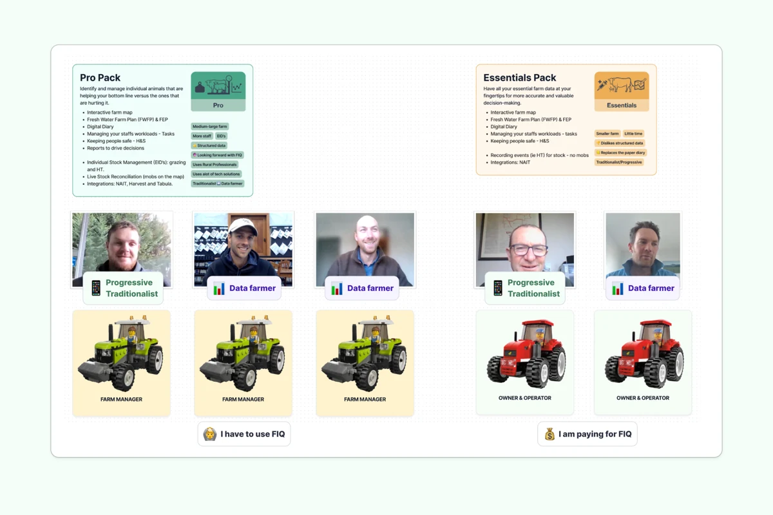Click the Pro pack cattle-scale illustration
This screenshot has height=515, width=773.
click(x=218, y=86)
